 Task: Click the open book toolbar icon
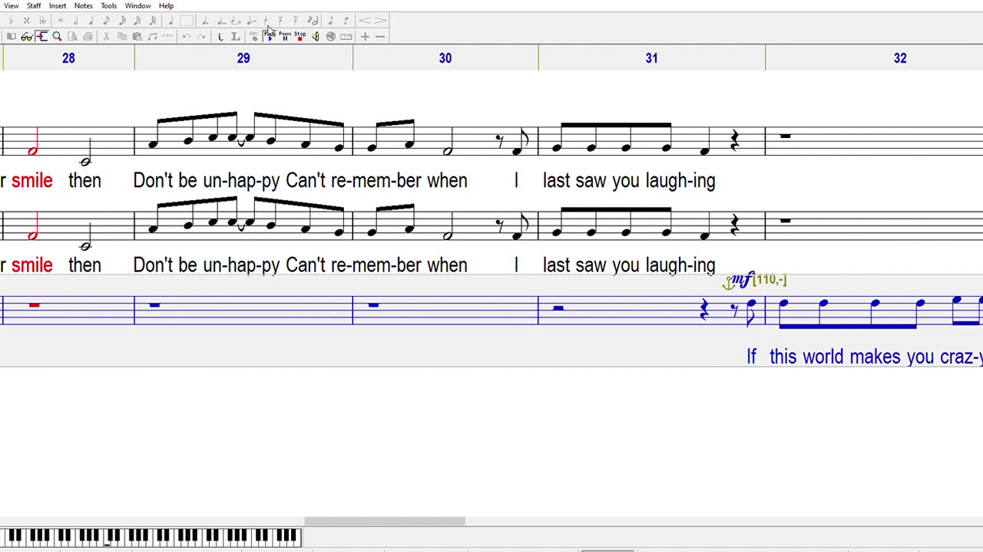(x=11, y=36)
